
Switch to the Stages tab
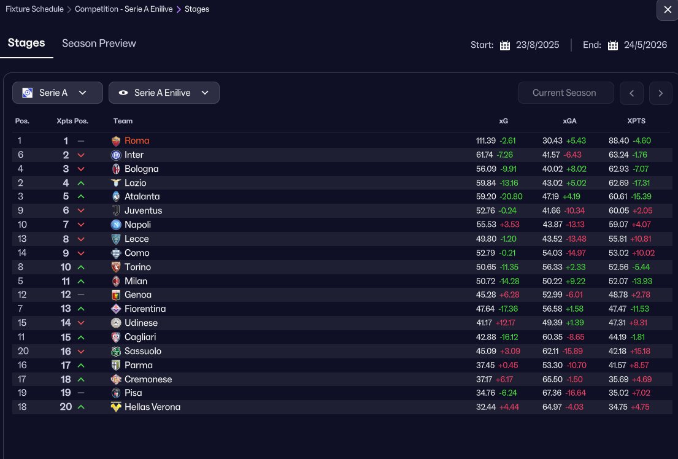coord(26,43)
